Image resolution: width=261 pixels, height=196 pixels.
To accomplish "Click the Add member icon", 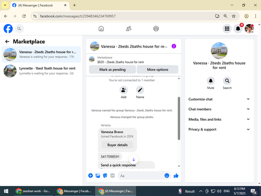I will (124, 90).
